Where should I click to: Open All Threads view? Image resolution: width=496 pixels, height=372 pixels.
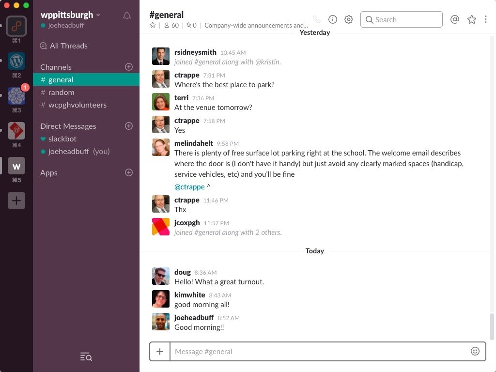pyautogui.click(x=64, y=46)
